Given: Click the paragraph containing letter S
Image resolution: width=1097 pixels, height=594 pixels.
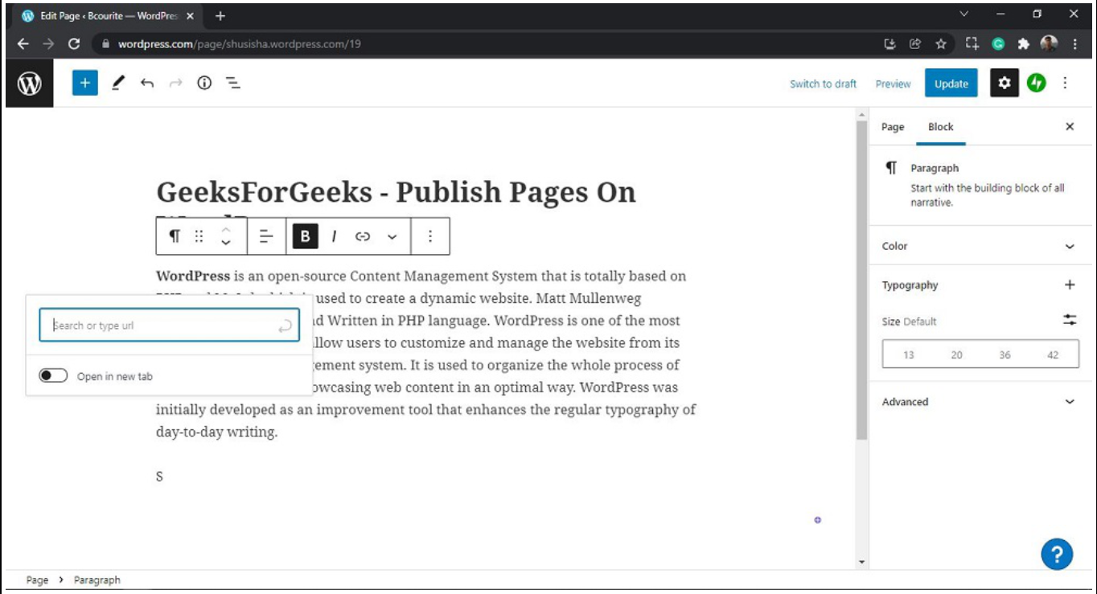Looking at the screenshot, I should pyautogui.click(x=159, y=476).
